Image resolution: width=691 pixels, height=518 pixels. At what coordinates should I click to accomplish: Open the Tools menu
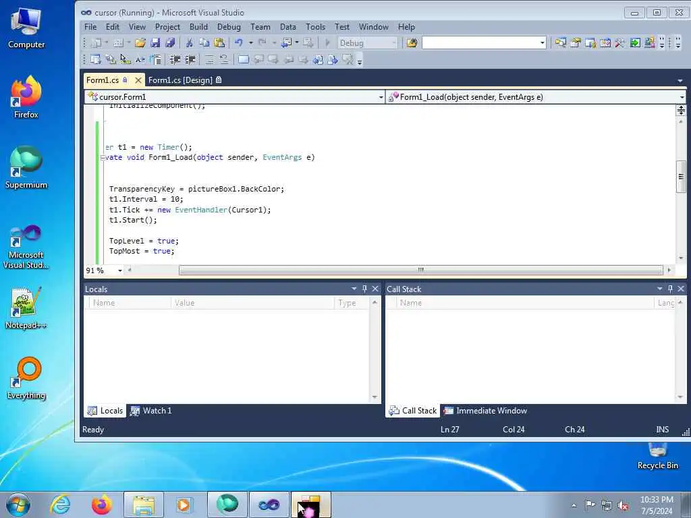coord(316,27)
